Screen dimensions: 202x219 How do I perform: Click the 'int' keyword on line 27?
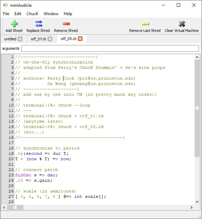(78, 196)
